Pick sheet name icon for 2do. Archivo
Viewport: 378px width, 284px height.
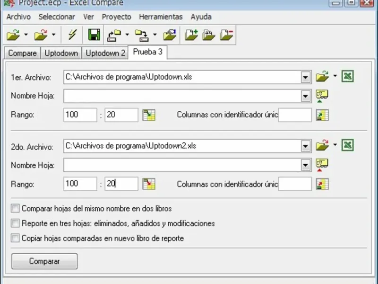pyautogui.click(x=322, y=165)
